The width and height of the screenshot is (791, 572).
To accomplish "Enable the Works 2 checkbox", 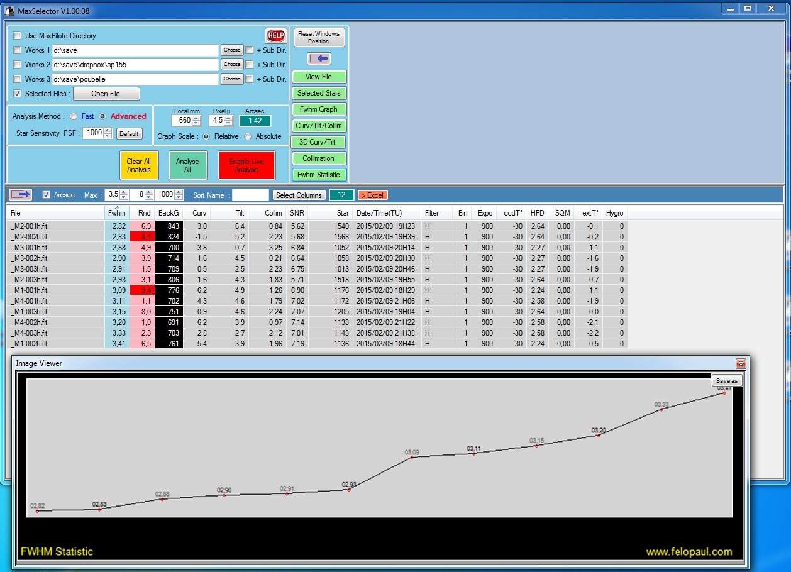I will pos(18,64).
